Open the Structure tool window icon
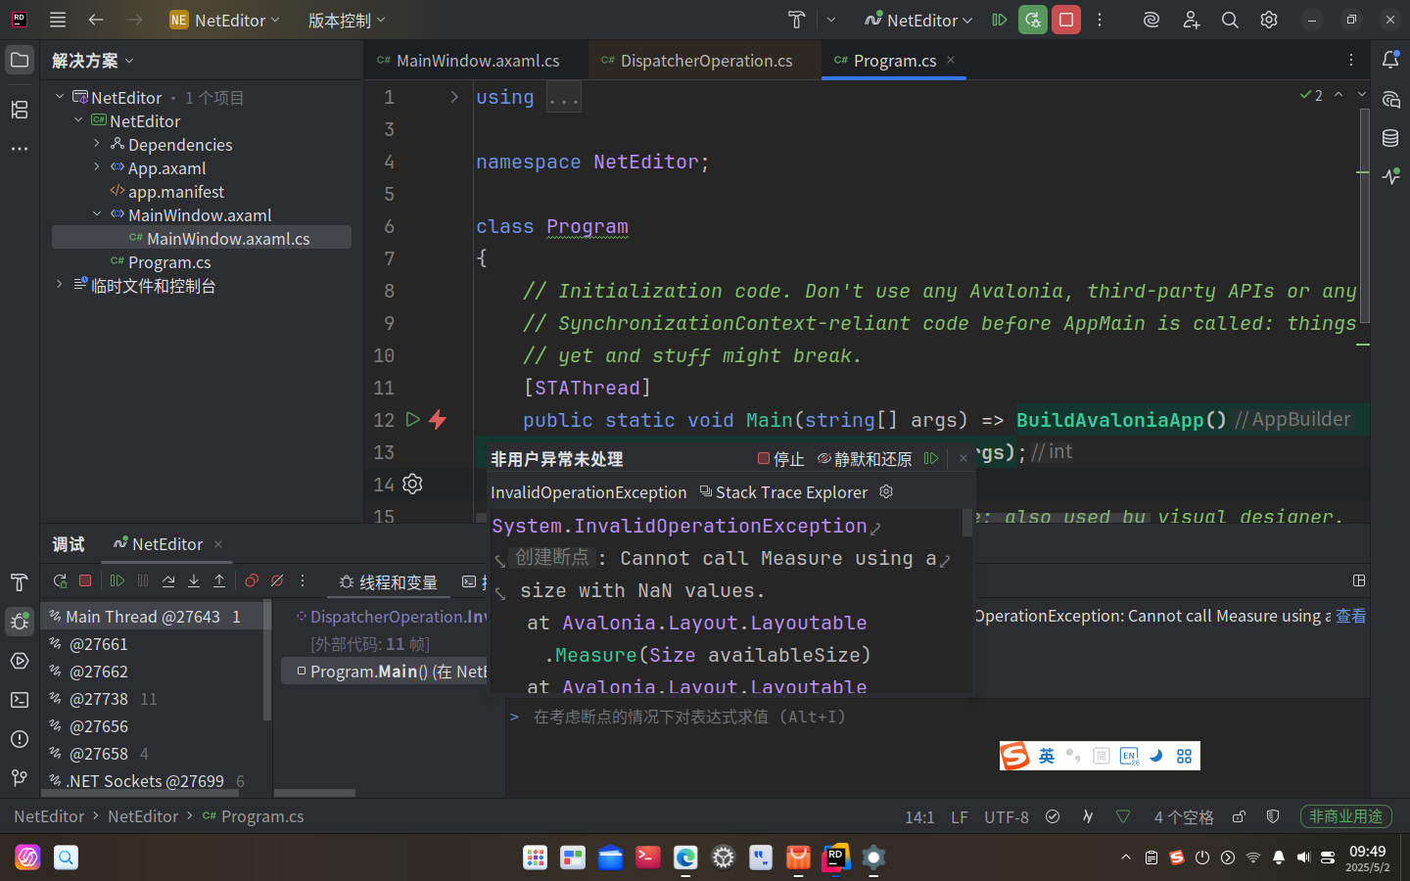The width and height of the screenshot is (1410, 881). [20, 110]
